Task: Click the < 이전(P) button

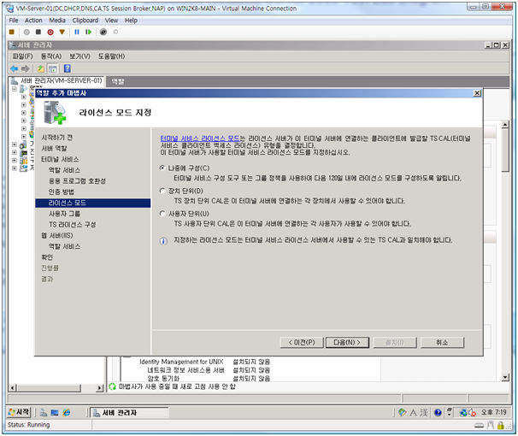Action: click(302, 343)
